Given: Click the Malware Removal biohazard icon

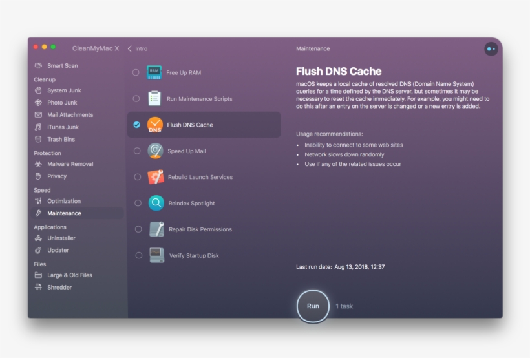Looking at the screenshot, I should tap(38, 164).
